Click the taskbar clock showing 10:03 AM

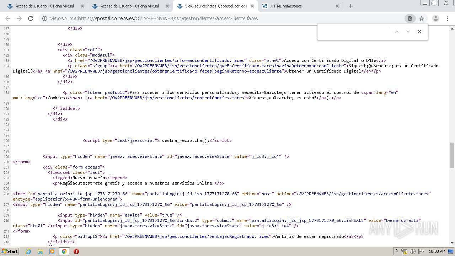[437, 251]
